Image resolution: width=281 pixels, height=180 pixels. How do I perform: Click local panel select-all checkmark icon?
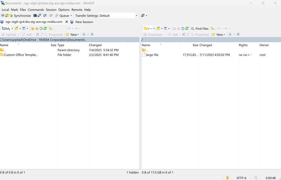coord(92,34)
